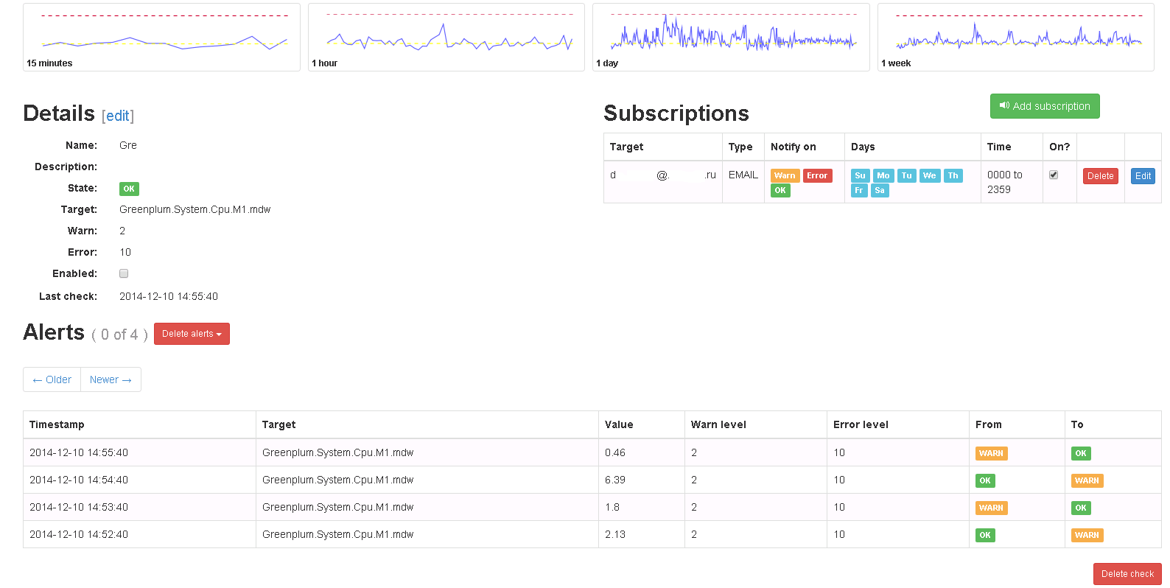Toggle the subscription On? checkbox
Screen dimensions: 1170x588
pos(1054,175)
